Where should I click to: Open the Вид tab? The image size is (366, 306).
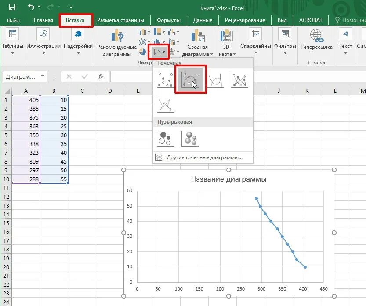click(x=282, y=20)
